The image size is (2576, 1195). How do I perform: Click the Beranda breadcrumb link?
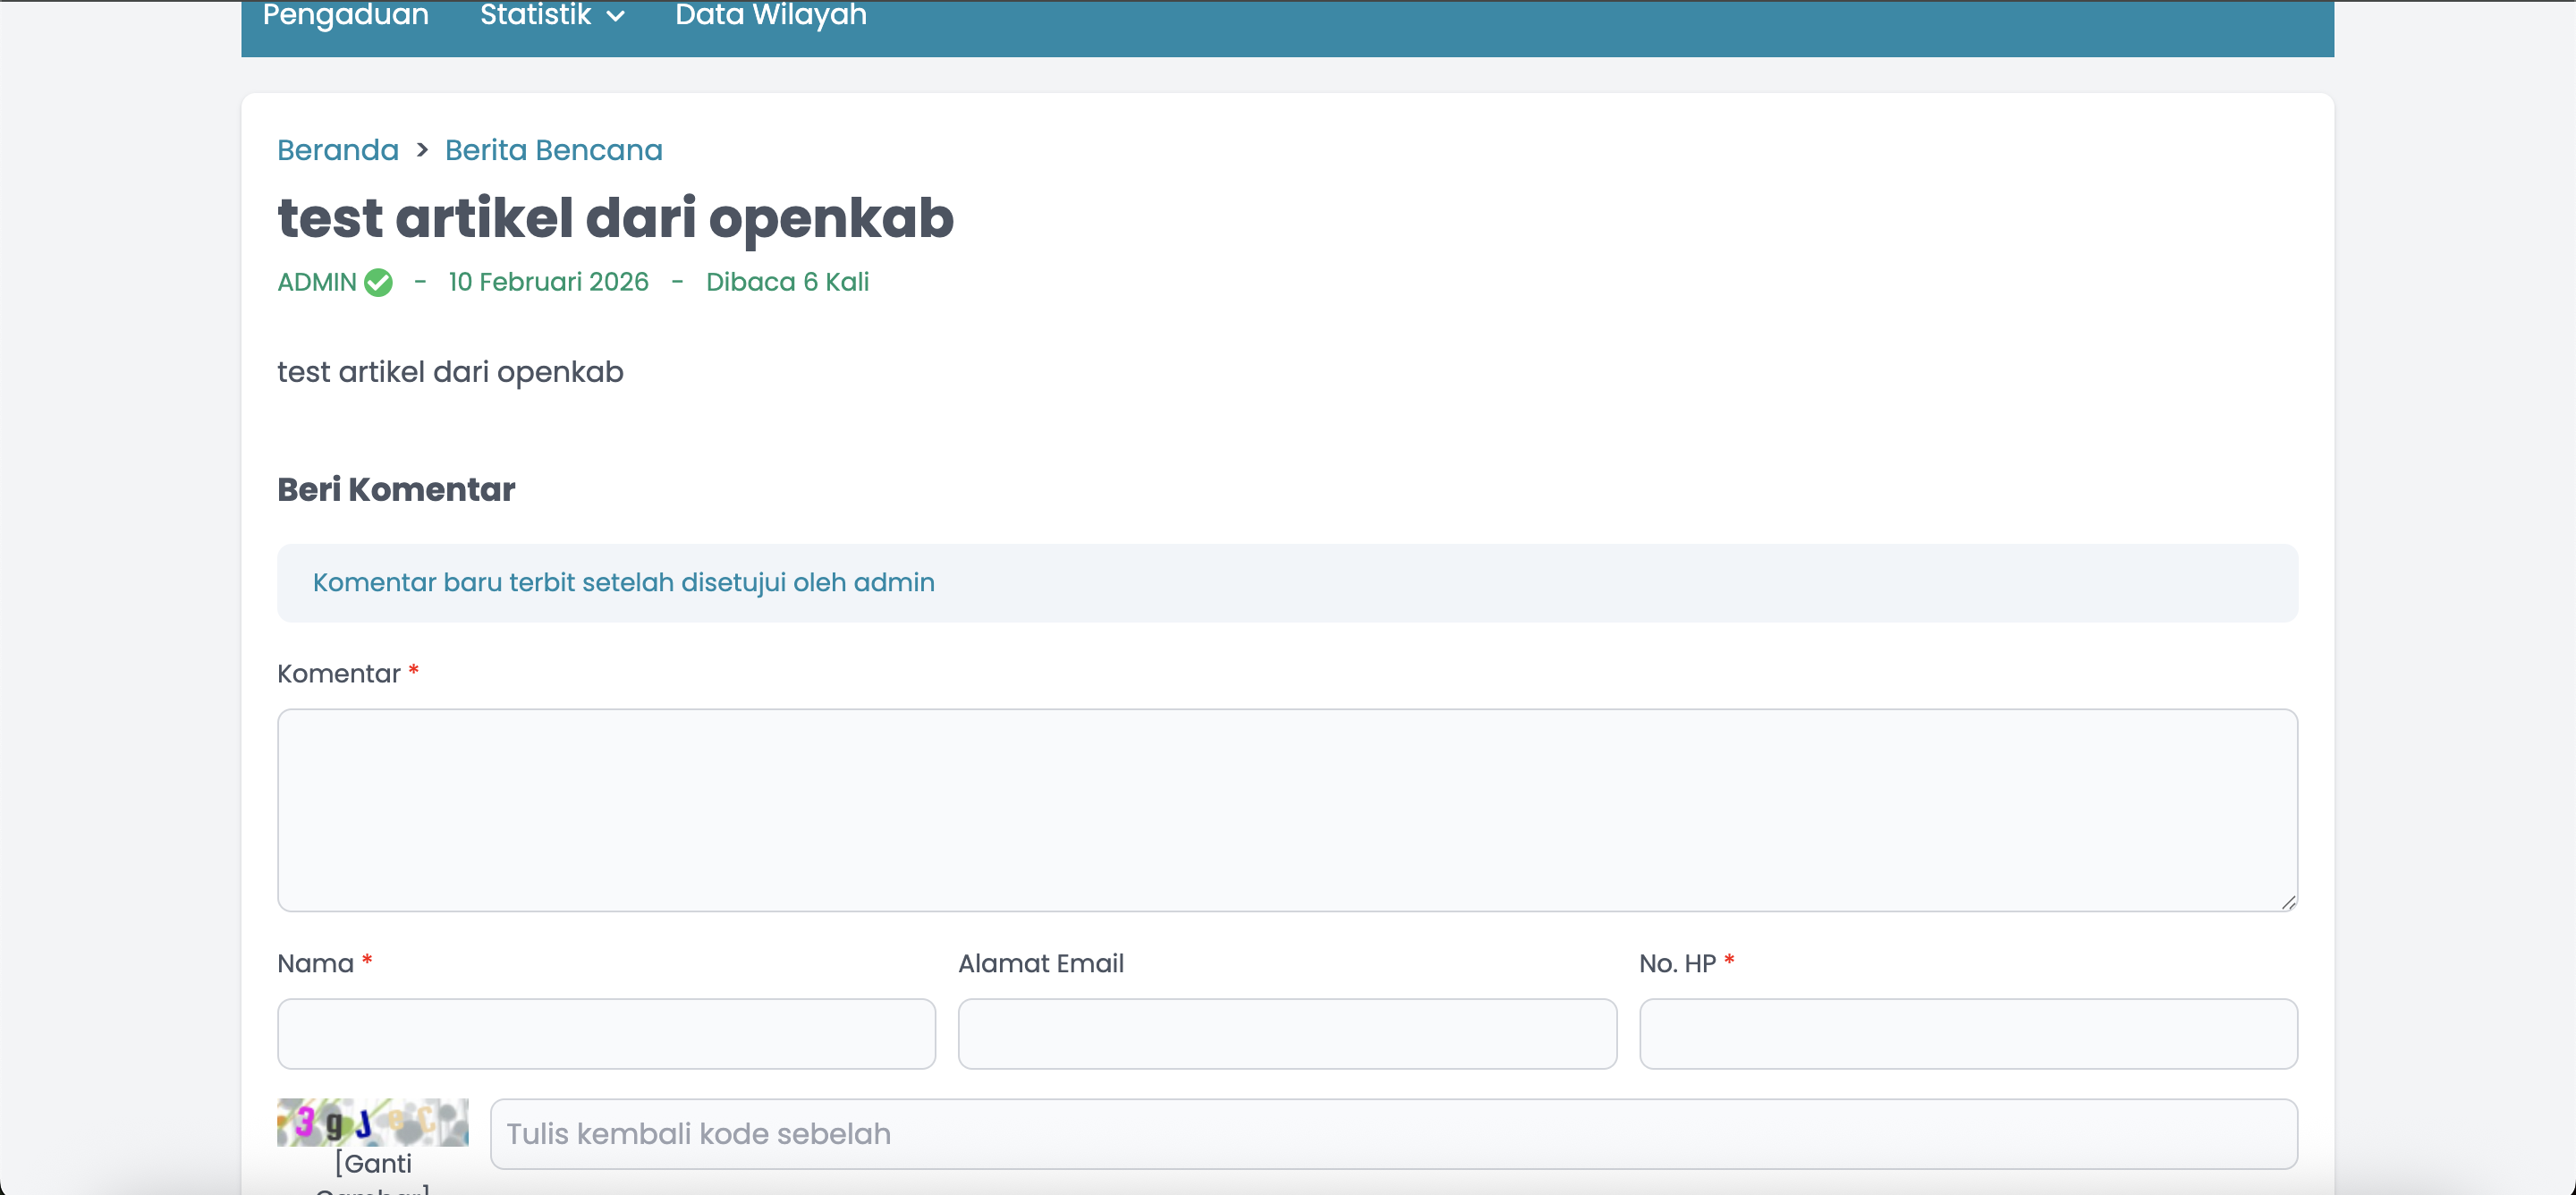[x=337, y=150]
